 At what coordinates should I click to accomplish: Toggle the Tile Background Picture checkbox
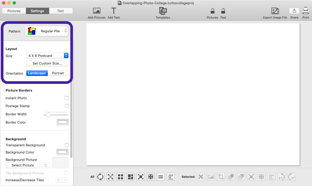coord(66,173)
